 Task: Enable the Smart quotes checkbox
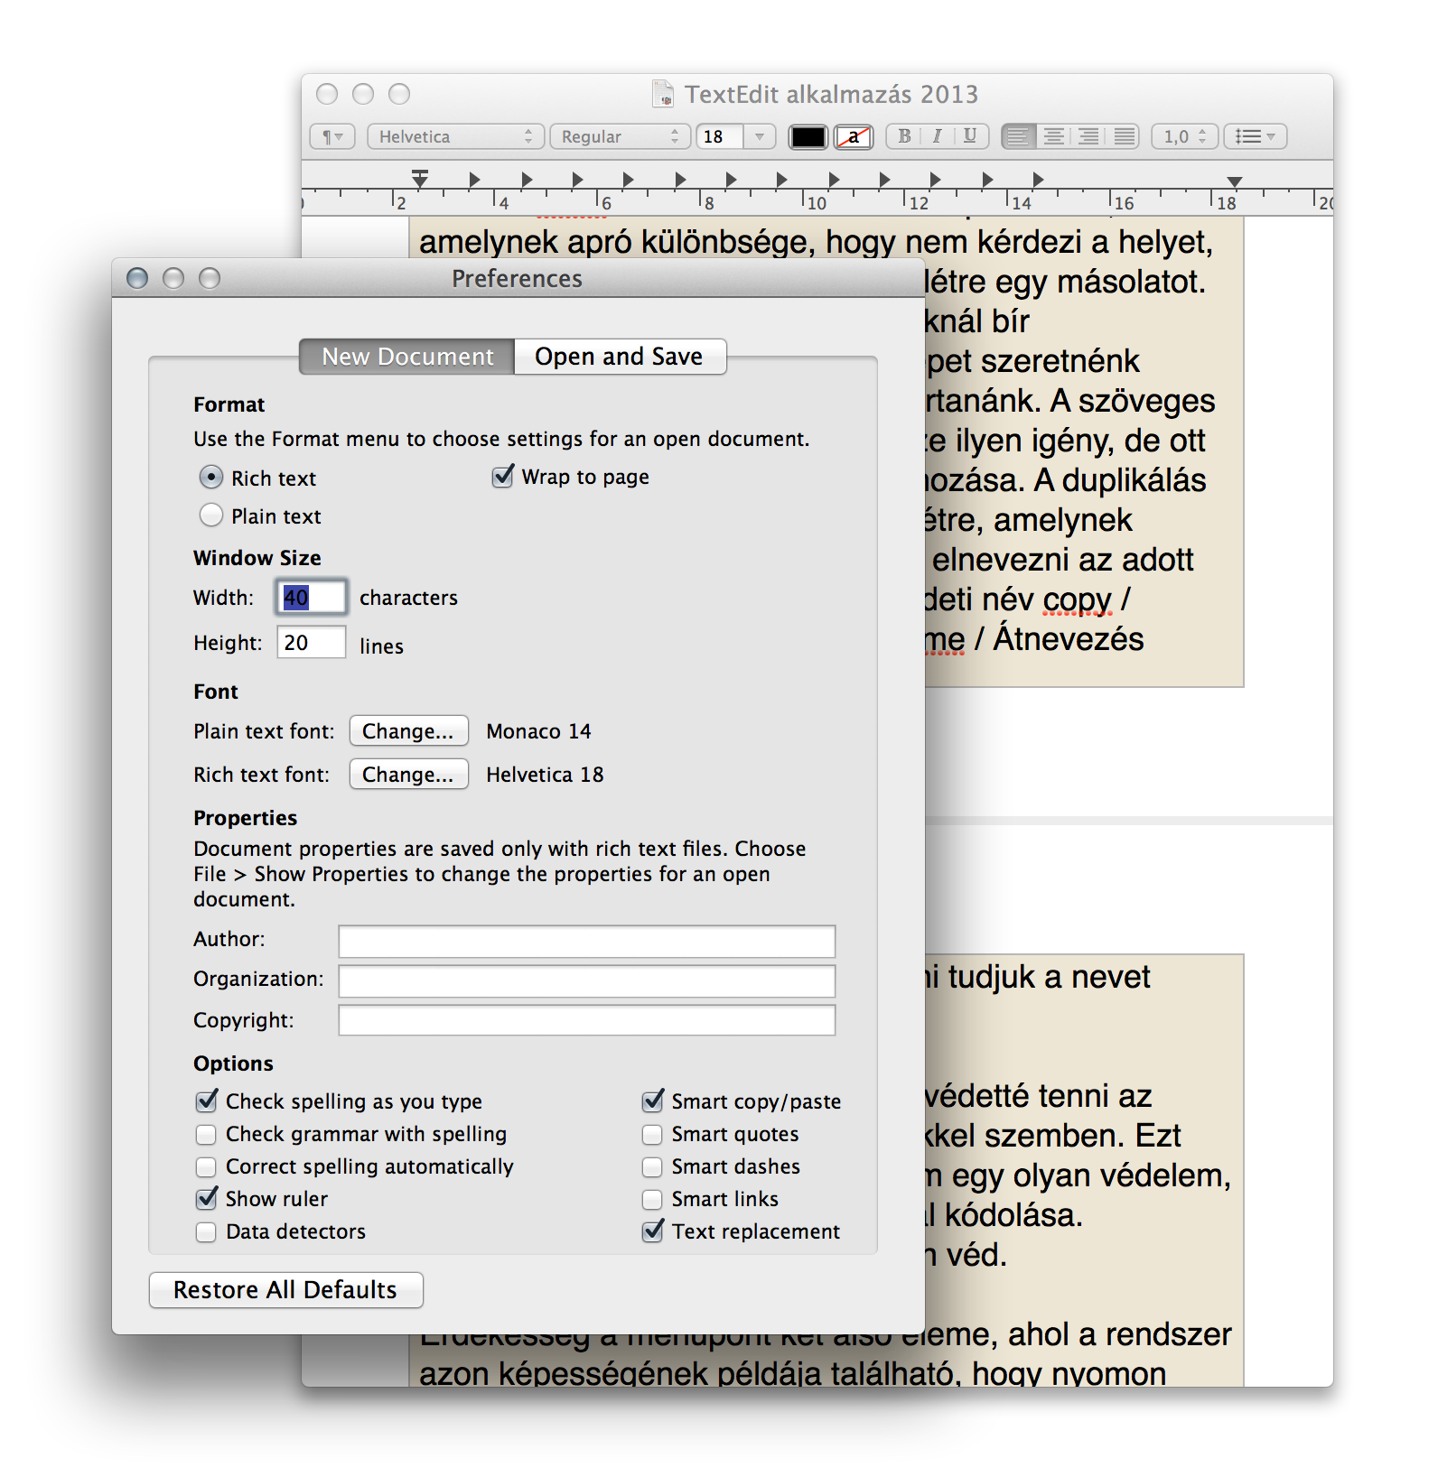[652, 1134]
